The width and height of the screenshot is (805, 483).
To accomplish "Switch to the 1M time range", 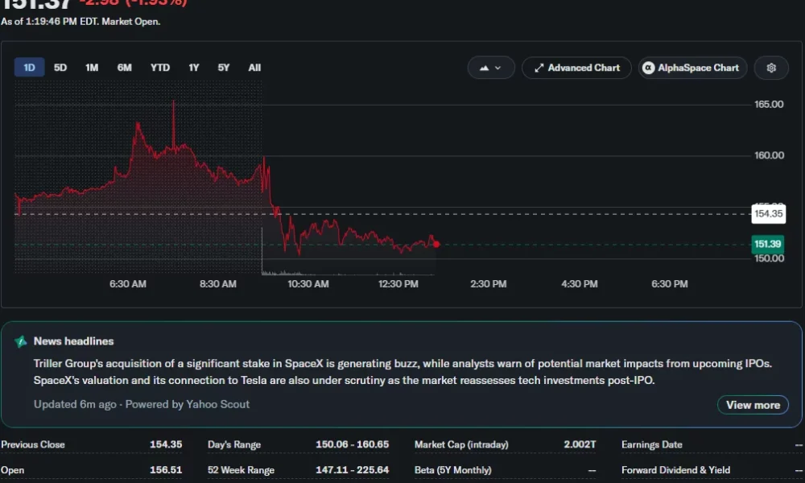I will [x=92, y=68].
